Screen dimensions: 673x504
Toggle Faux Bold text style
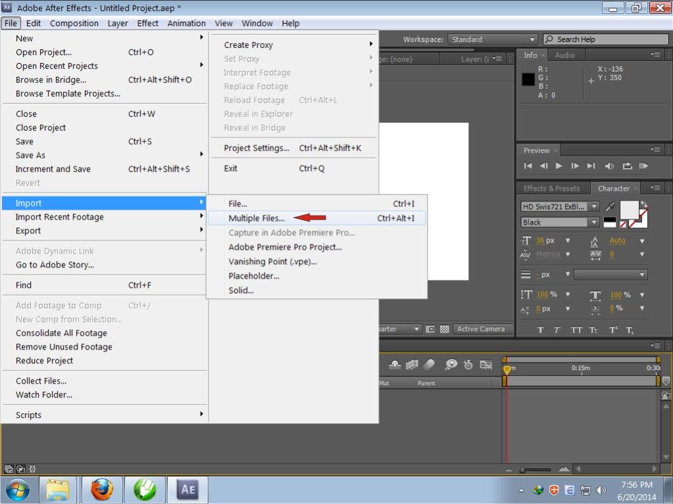click(x=540, y=330)
